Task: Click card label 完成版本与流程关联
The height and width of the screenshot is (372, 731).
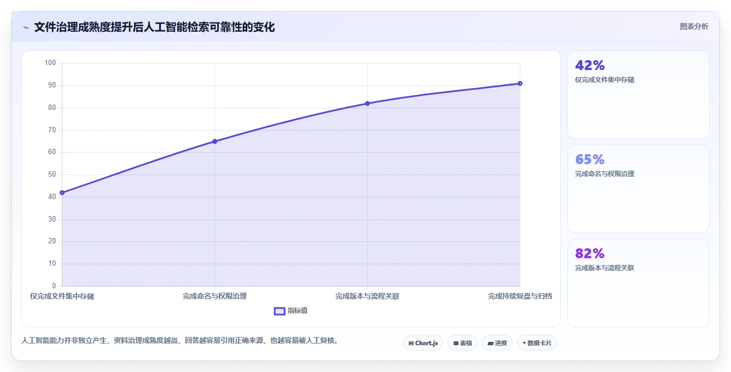Action: pyautogui.click(x=605, y=268)
